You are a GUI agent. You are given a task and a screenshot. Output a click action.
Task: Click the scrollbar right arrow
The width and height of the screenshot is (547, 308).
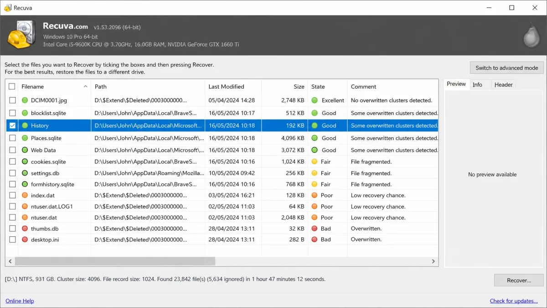coord(433,261)
